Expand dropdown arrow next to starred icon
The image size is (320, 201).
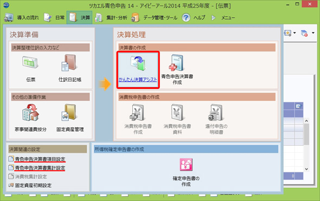coord(295,33)
